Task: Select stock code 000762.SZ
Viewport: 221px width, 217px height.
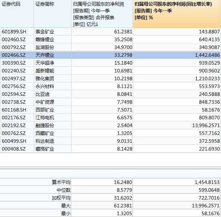Action: (x=14, y=133)
